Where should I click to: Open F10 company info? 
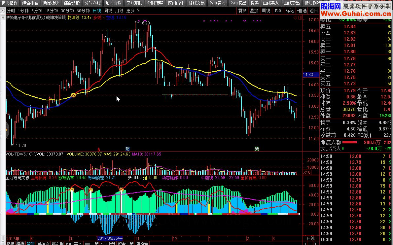tap(278, 11)
